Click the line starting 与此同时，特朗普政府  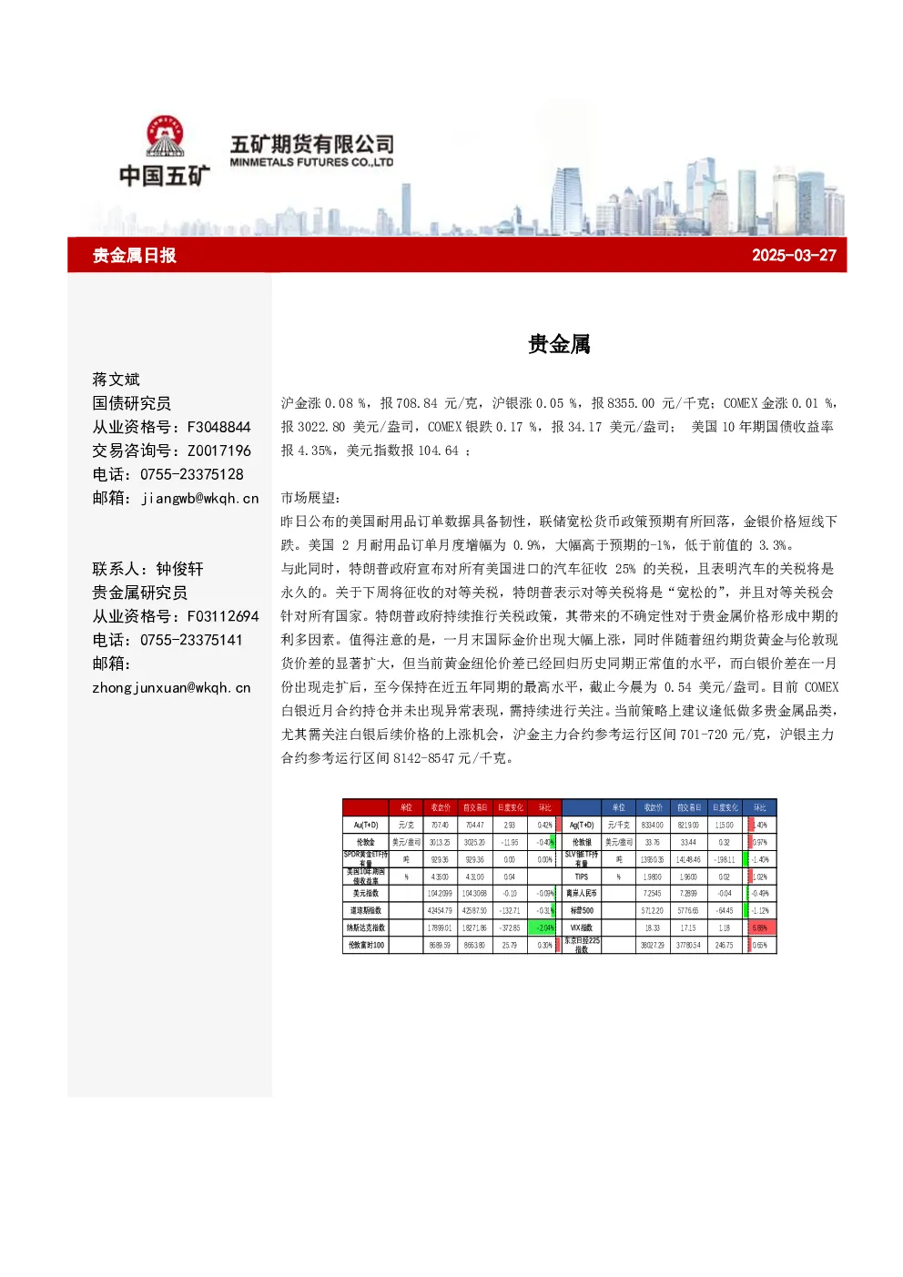[x=559, y=569]
